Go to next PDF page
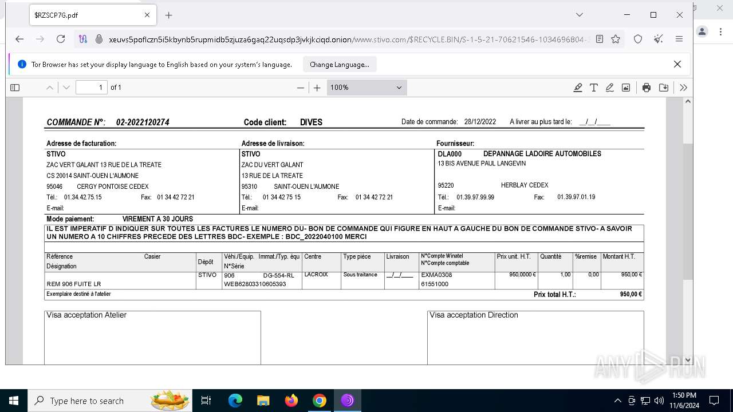This screenshot has width=733, height=412. 66,88
